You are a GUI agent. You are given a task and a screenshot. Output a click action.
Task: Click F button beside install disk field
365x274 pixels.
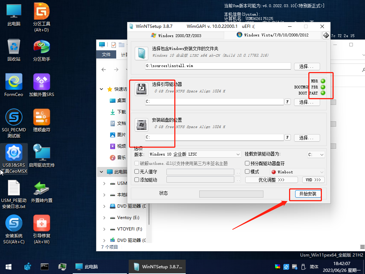[x=288, y=137]
